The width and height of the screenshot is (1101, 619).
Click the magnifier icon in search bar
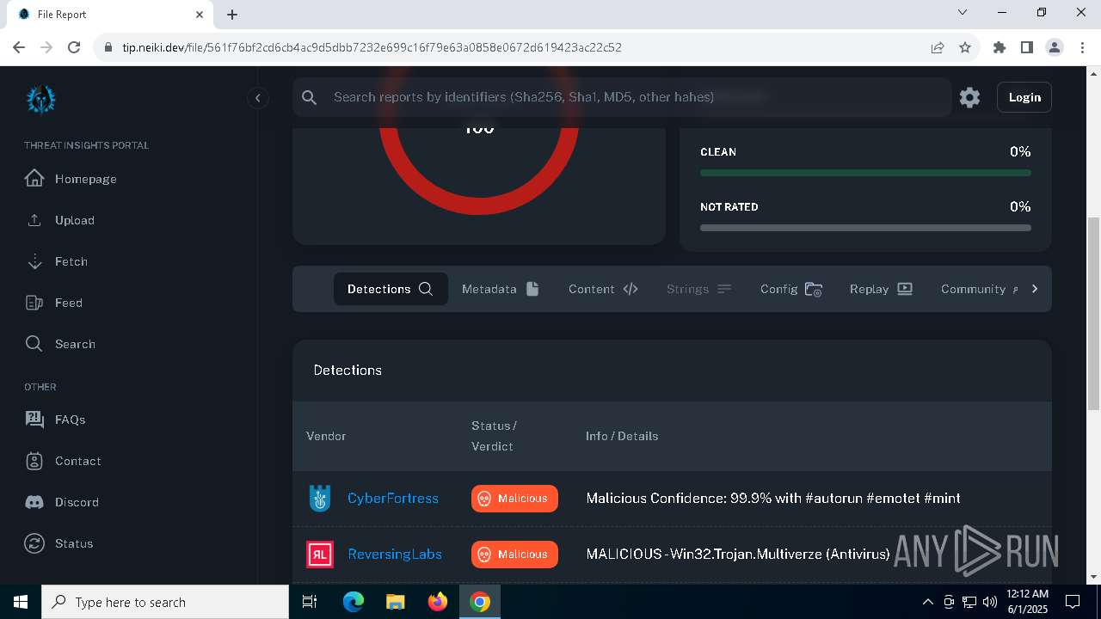tap(310, 97)
